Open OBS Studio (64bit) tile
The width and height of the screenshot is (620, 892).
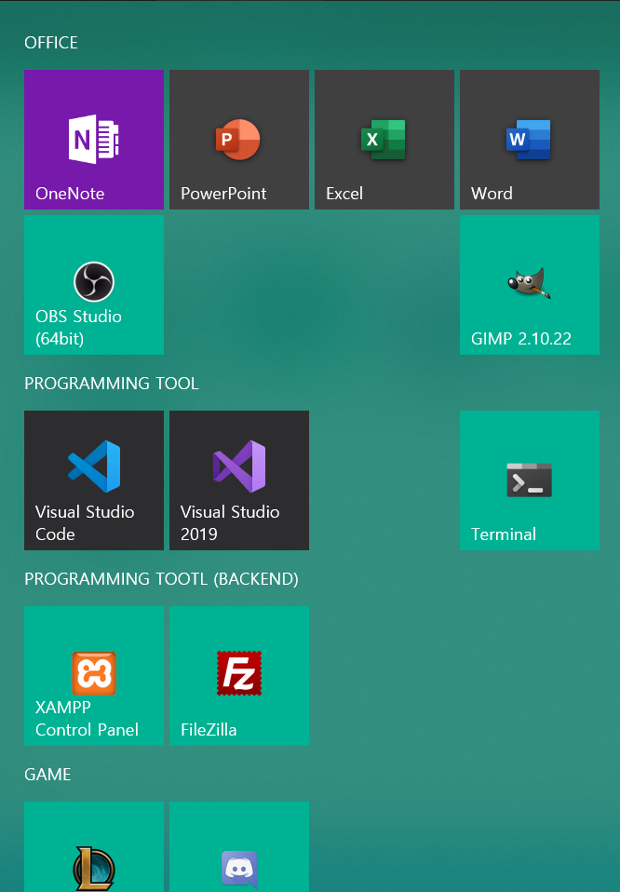[x=94, y=285]
